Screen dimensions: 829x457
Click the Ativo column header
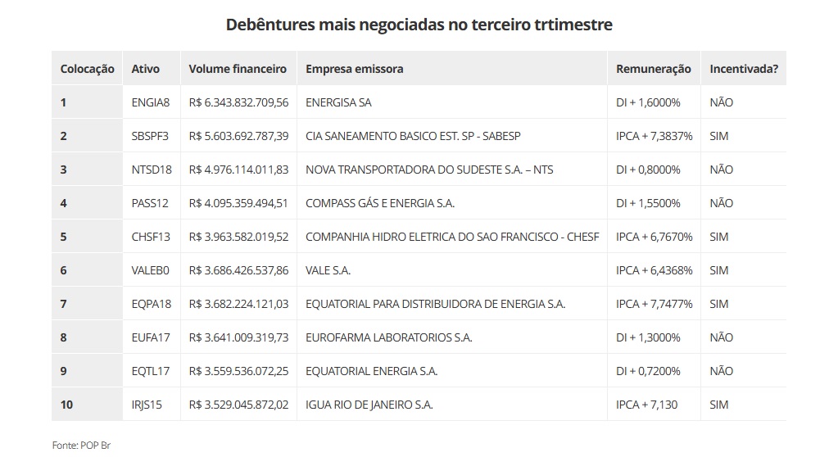pos(145,69)
